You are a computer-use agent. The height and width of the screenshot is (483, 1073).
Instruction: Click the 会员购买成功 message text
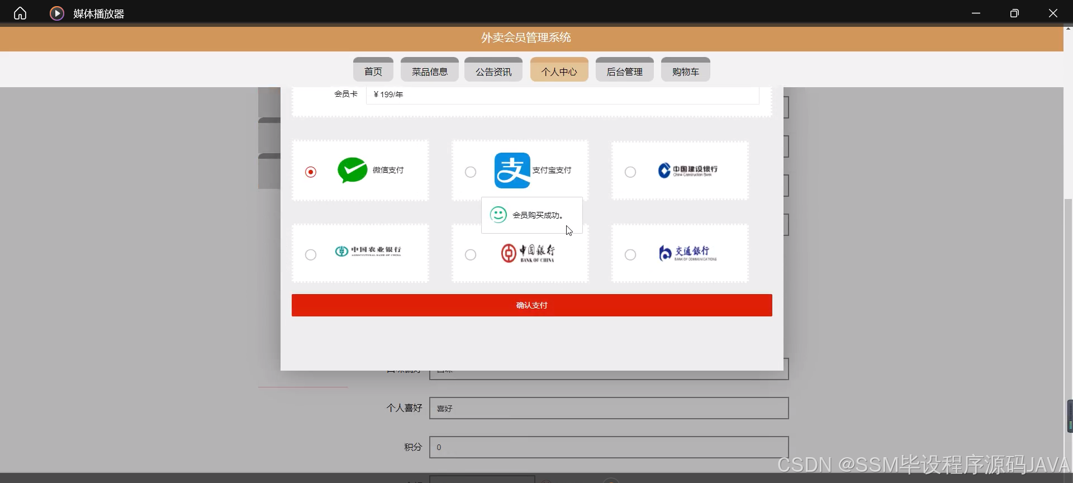pos(538,215)
